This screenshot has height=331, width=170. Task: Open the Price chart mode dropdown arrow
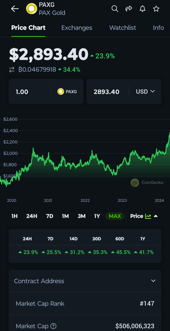156,216
